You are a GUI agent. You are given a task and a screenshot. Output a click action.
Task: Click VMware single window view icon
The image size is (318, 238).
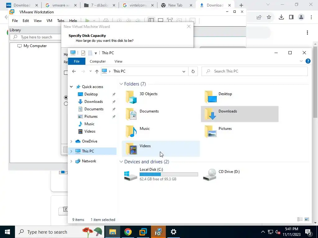pos(161,20)
